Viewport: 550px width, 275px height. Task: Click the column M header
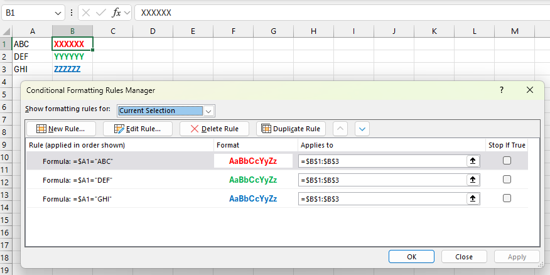pos(515,31)
